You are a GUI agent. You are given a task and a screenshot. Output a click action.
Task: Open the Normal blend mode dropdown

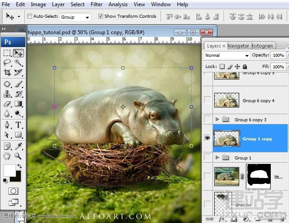point(227,55)
